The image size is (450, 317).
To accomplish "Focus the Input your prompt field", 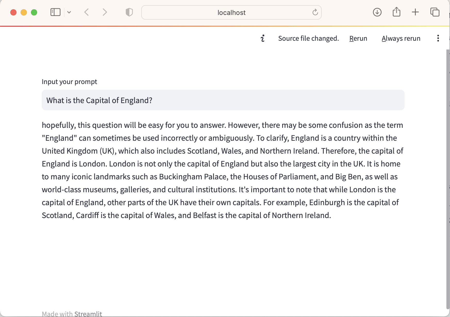I will [223, 100].
